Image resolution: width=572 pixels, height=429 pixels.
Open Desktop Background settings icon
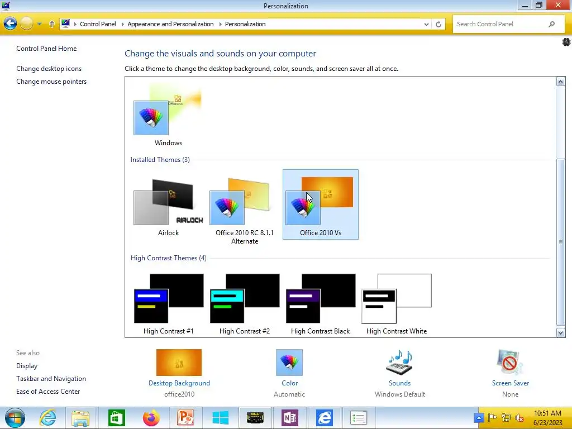[179, 363]
